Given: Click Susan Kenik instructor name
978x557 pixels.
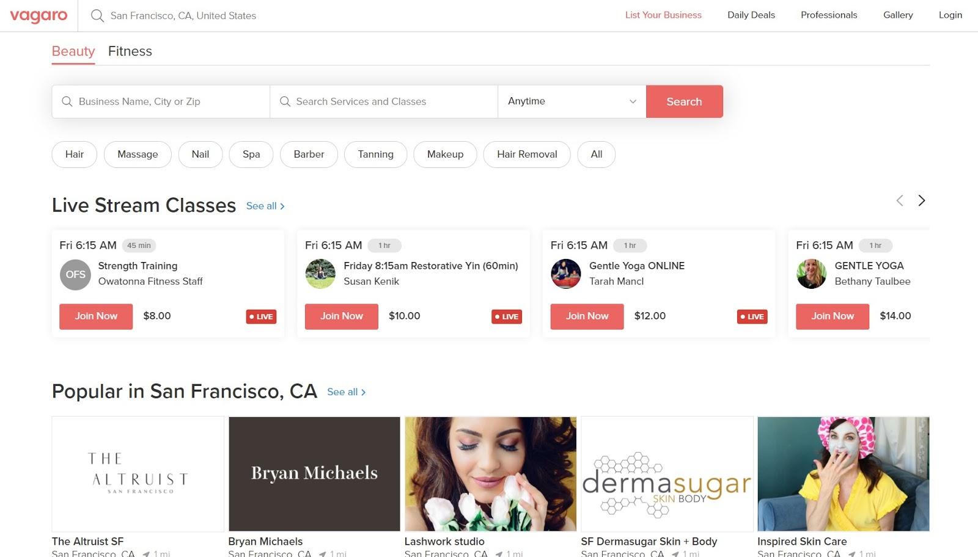Looking at the screenshot, I should pyautogui.click(x=371, y=282).
